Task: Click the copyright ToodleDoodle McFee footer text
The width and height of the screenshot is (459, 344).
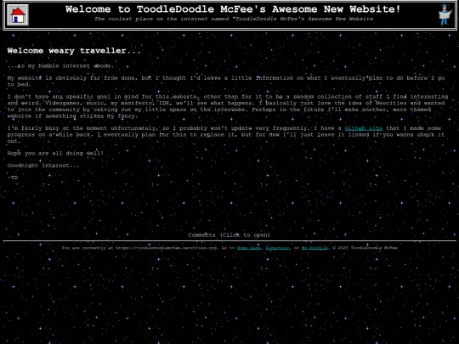Action: coord(365,248)
